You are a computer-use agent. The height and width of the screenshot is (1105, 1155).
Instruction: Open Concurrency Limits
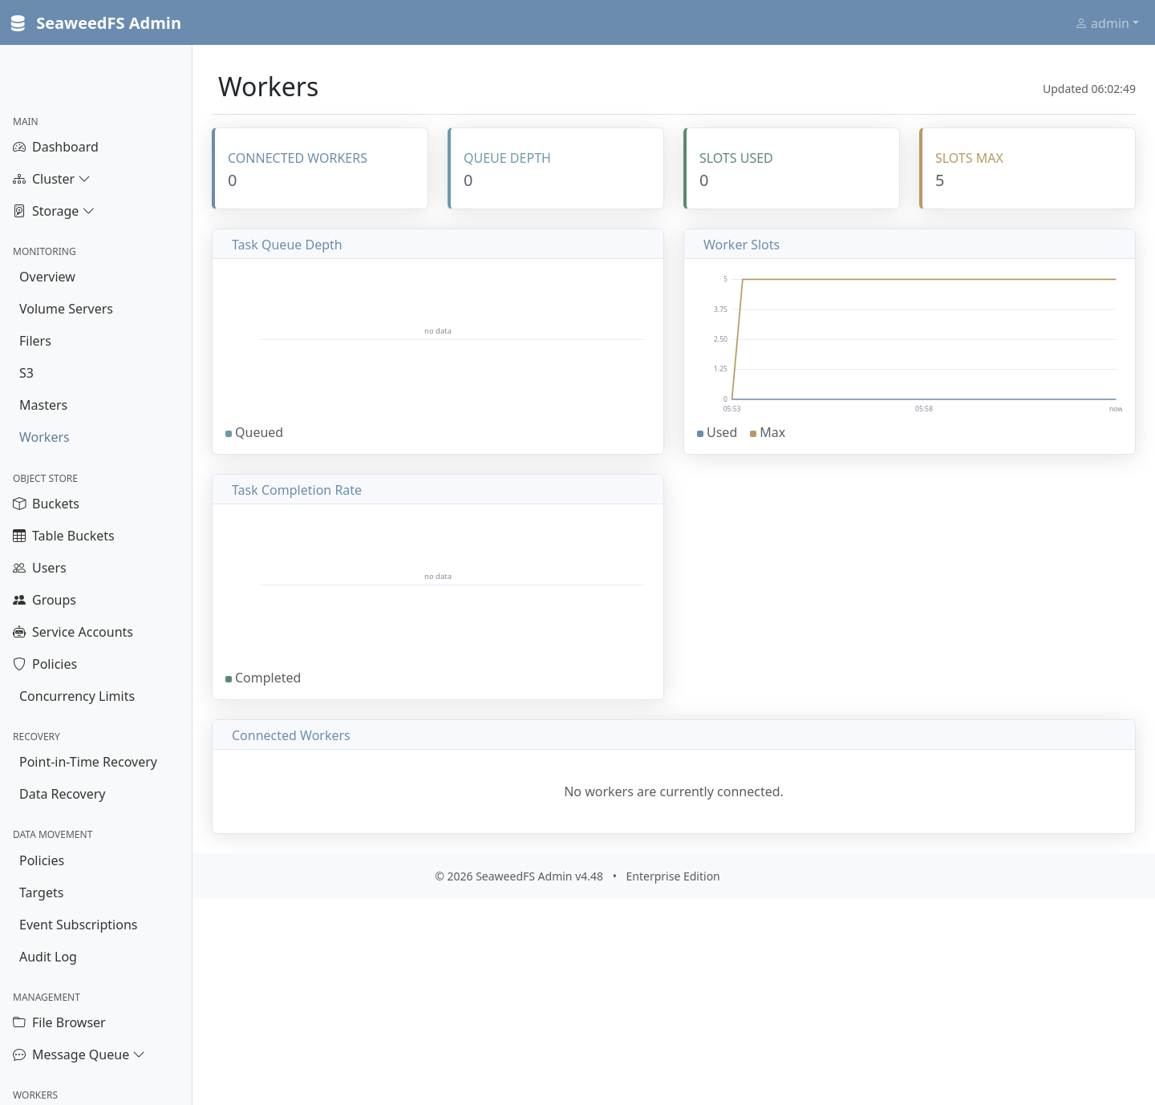pyautogui.click(x=77, y=696)
